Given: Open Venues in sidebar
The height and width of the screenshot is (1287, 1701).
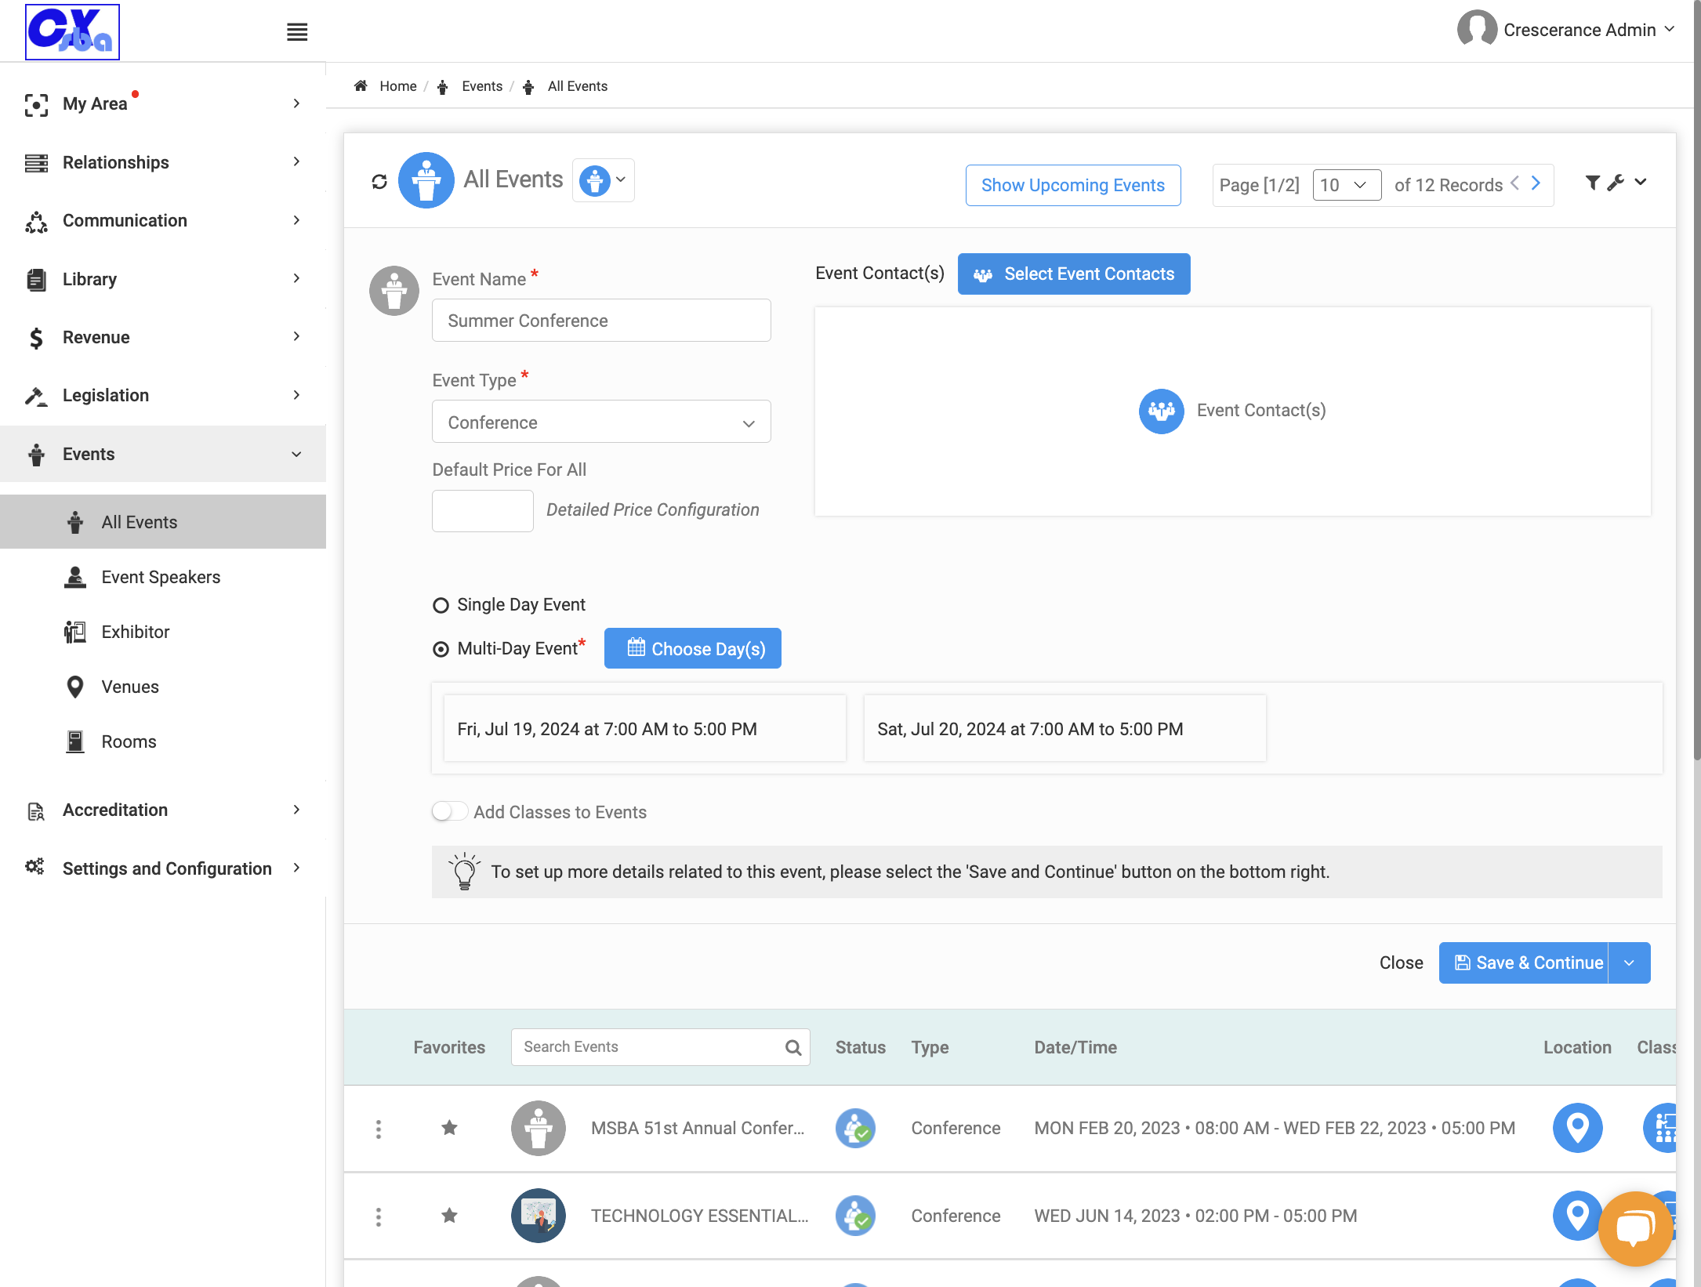Looking at the screenshot, I should (x=130, y=687).
